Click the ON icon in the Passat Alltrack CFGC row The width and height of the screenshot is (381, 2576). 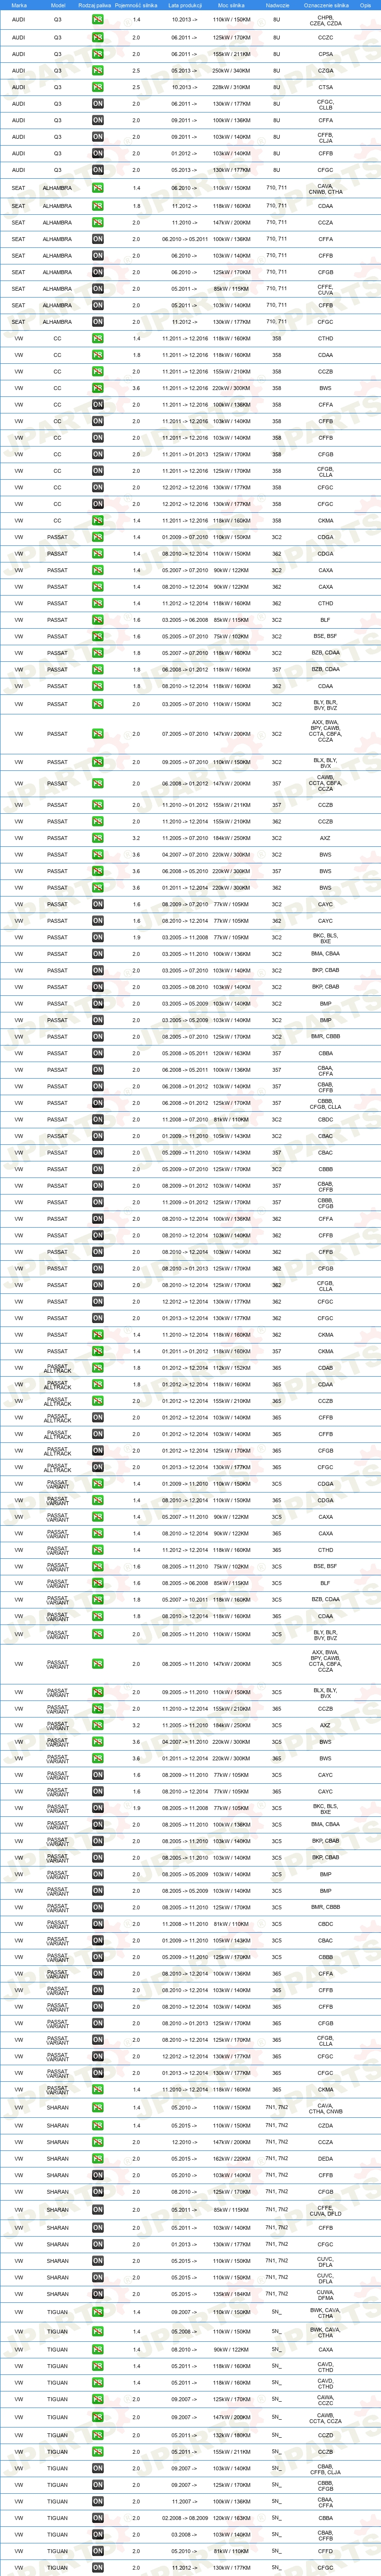point(98,1467)
